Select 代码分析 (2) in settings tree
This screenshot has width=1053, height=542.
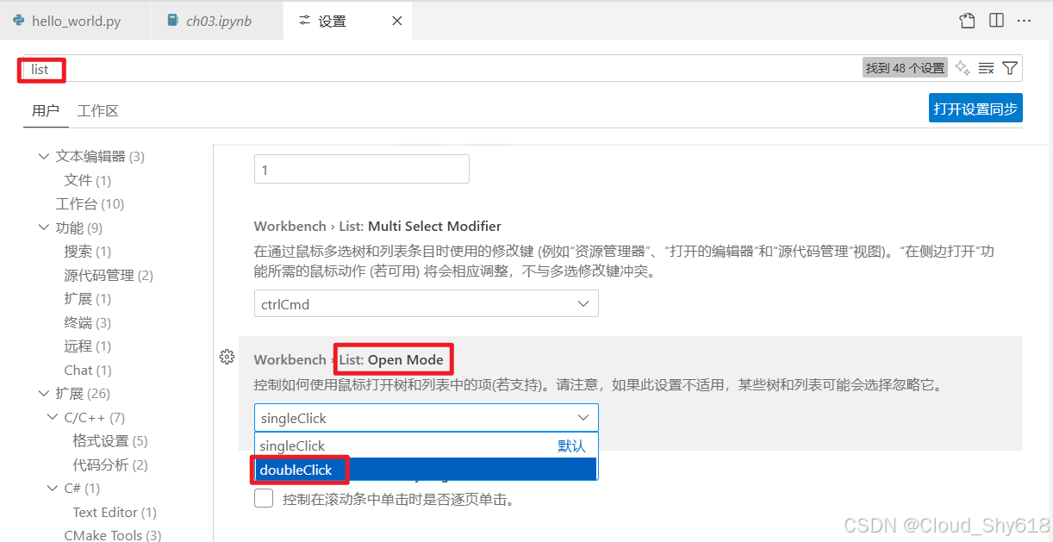tap(110, 464)
